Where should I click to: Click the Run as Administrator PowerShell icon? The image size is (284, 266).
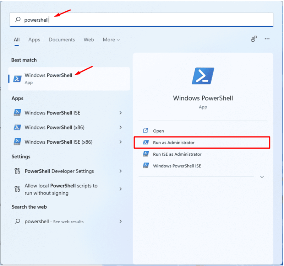click(x=146, y=142)
